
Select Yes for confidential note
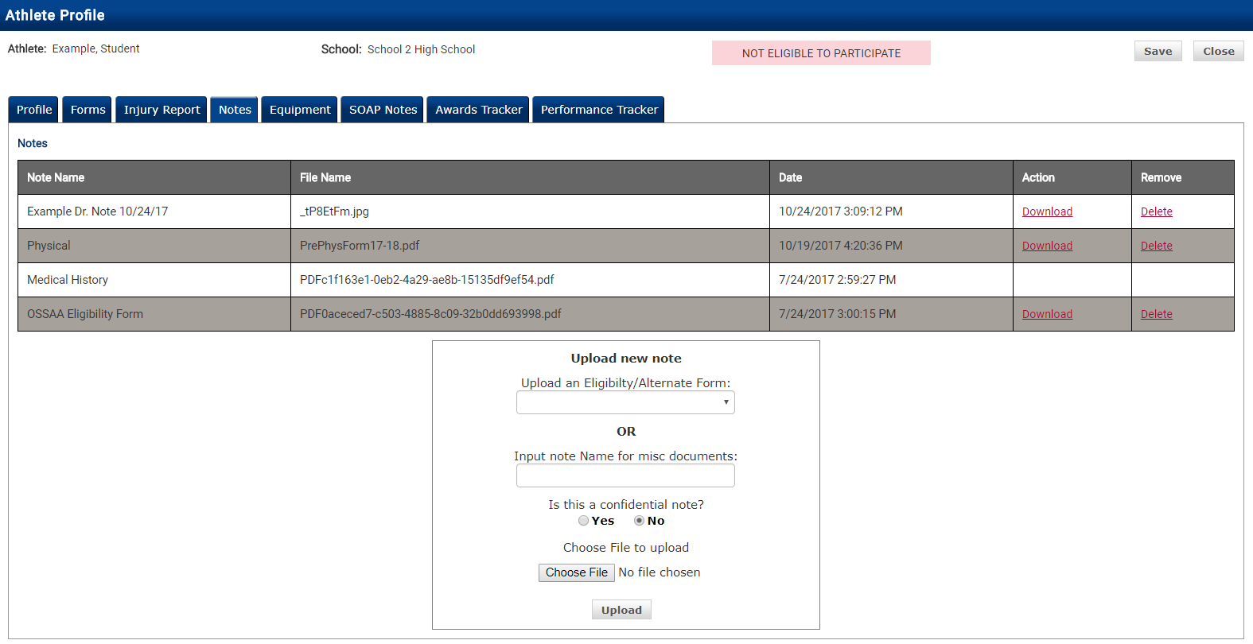[584, 521]
